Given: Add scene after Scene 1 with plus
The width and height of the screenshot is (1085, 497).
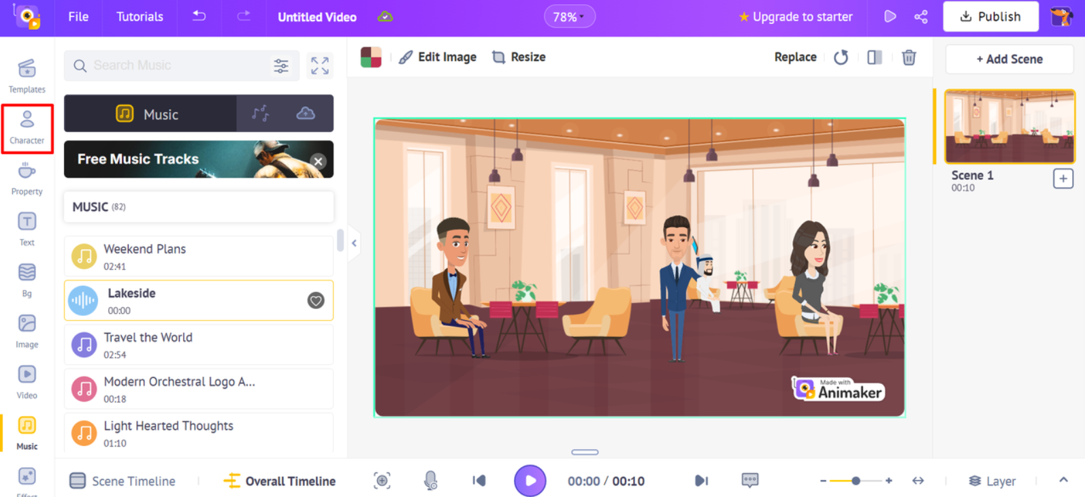Looking at the screenshot, I should pos(1063,179).
